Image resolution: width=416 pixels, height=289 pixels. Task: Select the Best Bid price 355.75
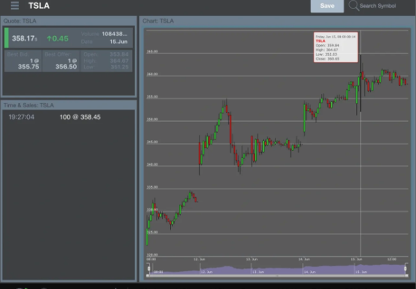point(29,67)
